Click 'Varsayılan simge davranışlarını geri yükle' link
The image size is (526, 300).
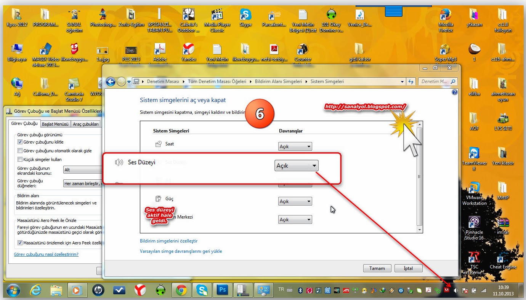pyautogui.click(x=181, y=251)
